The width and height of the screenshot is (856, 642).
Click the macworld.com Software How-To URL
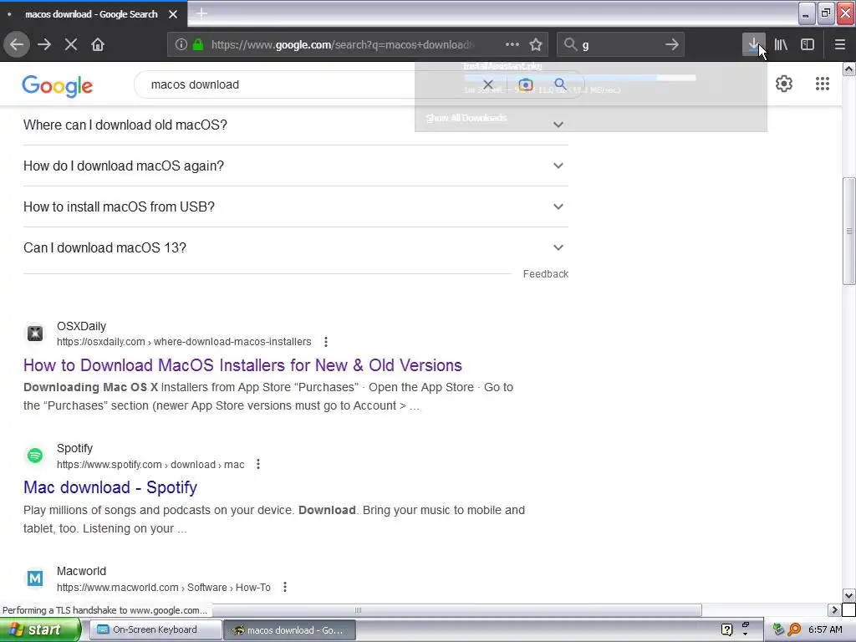tap(164, 588)
